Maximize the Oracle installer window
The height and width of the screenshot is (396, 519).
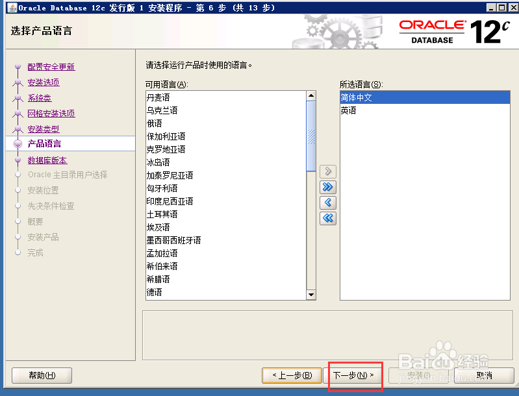coord(502,7)
